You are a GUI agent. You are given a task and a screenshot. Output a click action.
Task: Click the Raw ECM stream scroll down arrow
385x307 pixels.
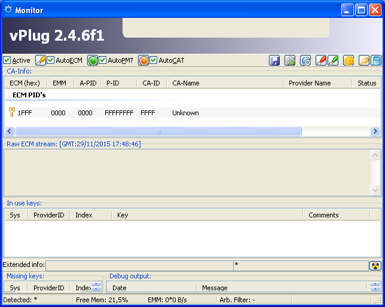pyautogui.click(x=375, y=190)
